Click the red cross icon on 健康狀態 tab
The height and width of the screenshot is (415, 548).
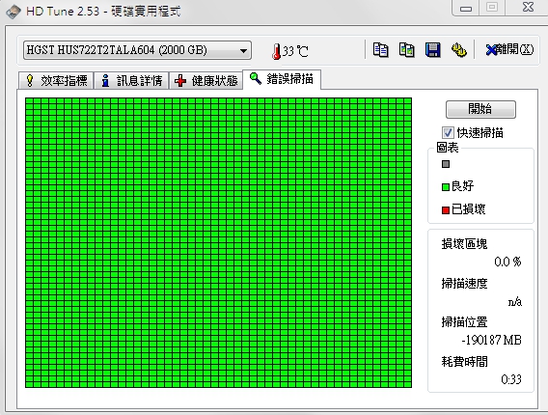[180, 81]
